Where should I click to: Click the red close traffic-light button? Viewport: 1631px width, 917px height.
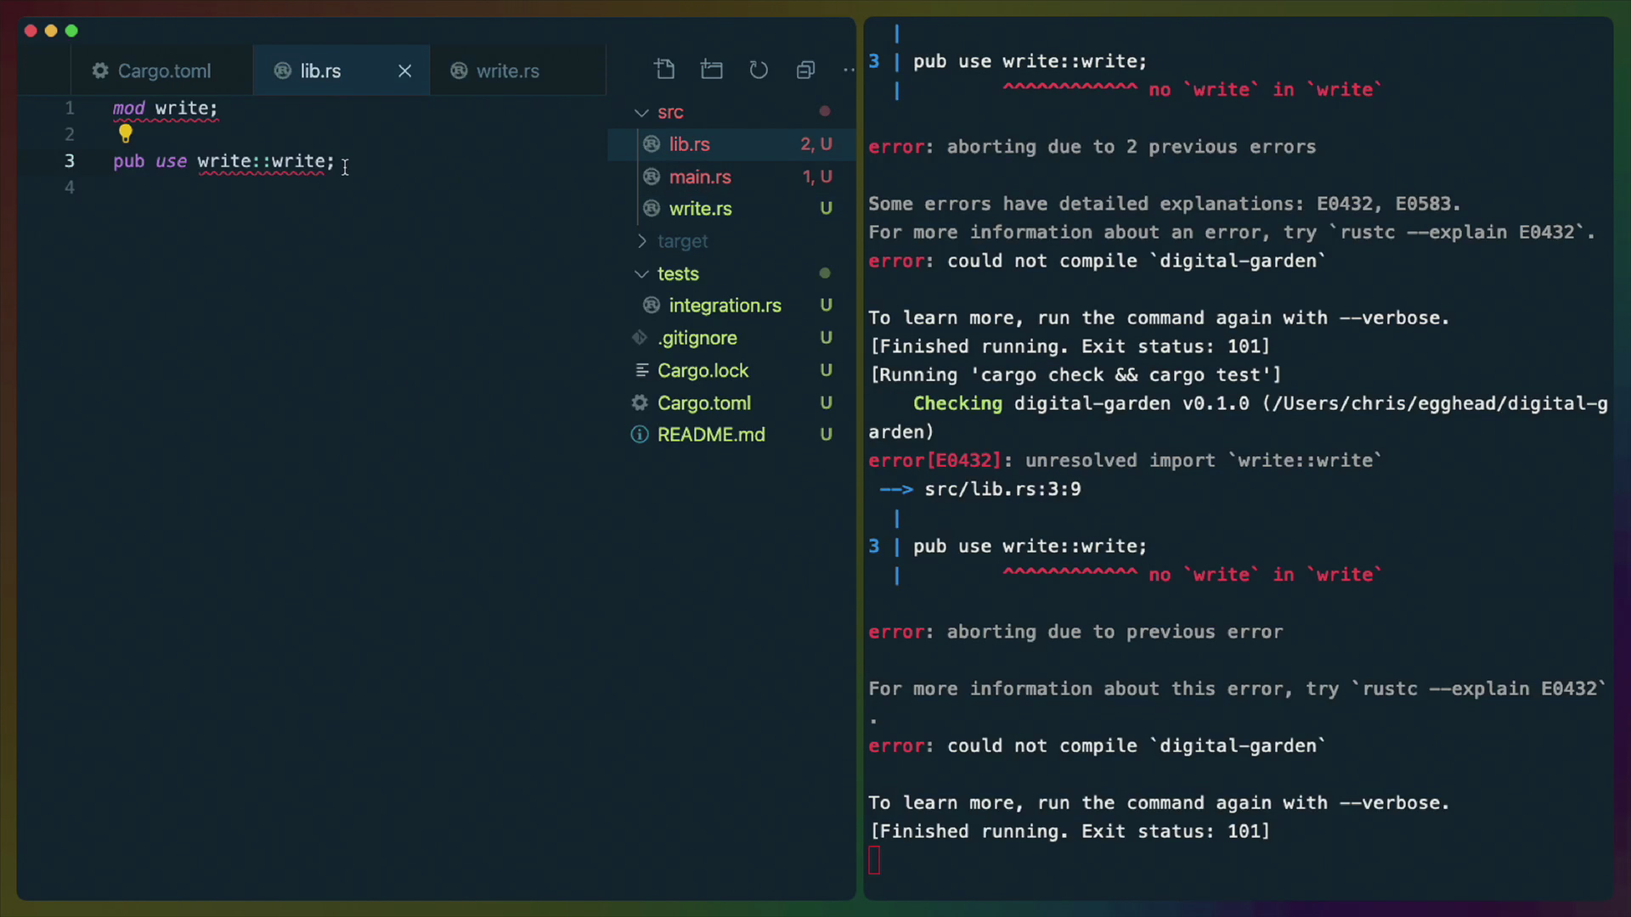pyautogui.click(x=30, y=31)
